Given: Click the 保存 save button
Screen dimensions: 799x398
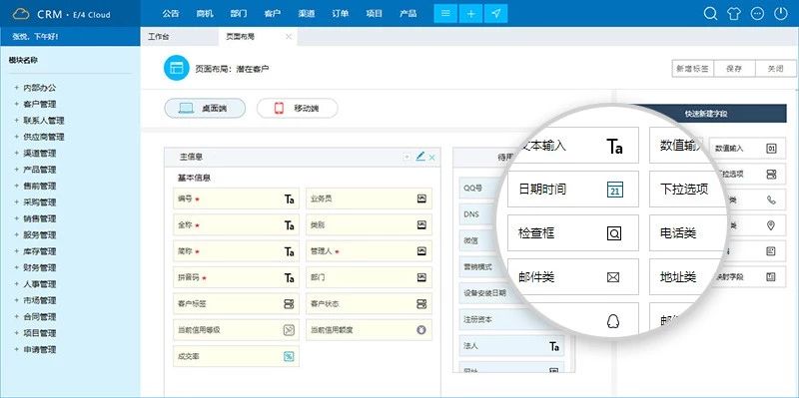Looking at the screenshot, I should (x=734, y=69).
